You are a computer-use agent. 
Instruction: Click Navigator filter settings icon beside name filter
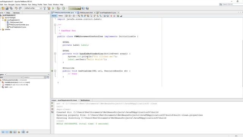point(48,77)
